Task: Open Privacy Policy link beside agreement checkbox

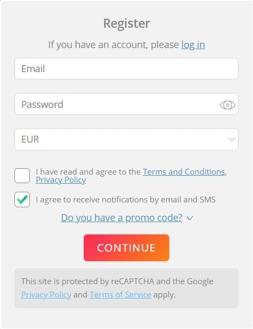Action: coord(61,180)
